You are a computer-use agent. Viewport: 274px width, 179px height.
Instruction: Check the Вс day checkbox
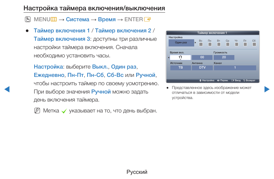(x=201, y=44)
